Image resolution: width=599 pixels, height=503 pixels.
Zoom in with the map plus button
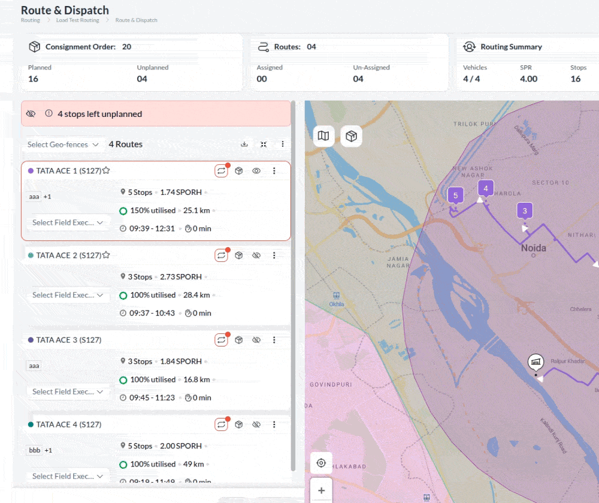click(321, 490)
